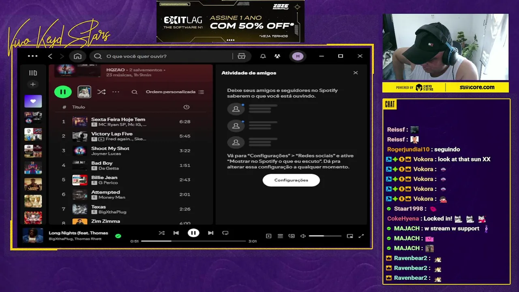Open artist link 'G Perico'
The width and height of the screenshot is (519, 292).
[x=108, y=183]
